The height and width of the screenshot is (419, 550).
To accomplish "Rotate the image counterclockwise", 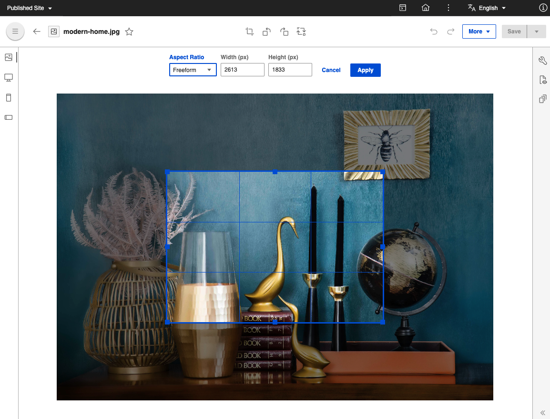I will 266,31.
